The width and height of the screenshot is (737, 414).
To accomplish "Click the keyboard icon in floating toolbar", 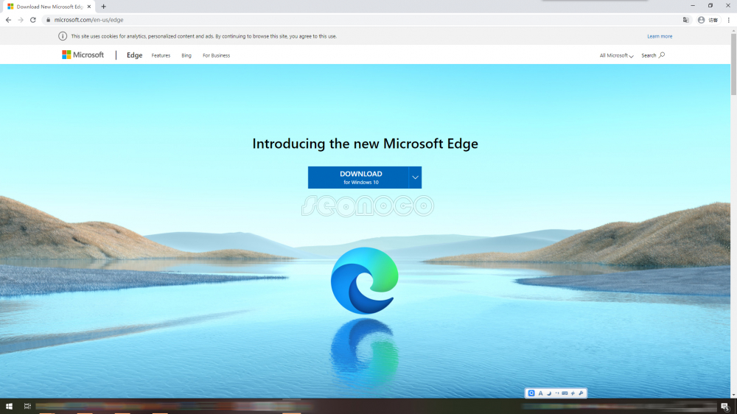I will pos(565,393).
